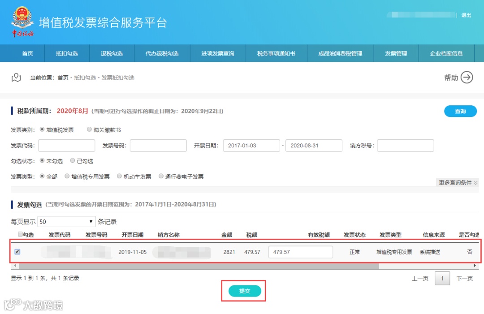Click the location pin icon beside 当前位置
This screenshot has width=484, height=314.
pyautogui.click(x=16, y=77)
